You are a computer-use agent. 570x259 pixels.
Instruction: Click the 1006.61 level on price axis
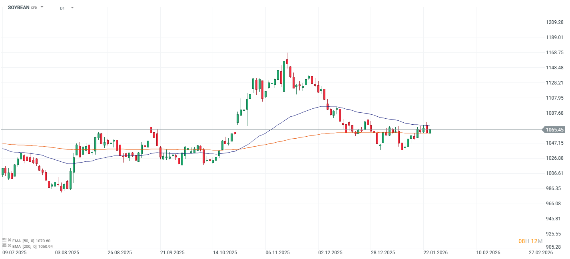click(x=555, y=173)
